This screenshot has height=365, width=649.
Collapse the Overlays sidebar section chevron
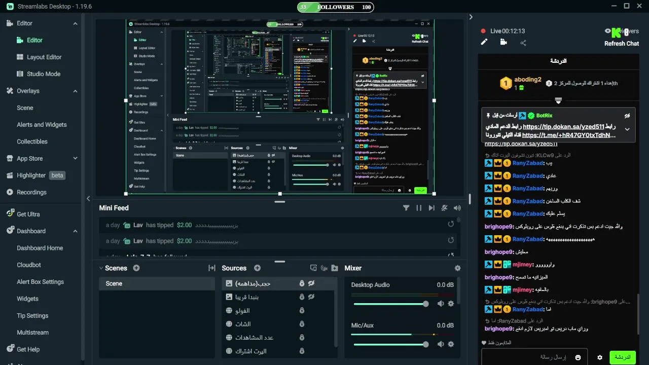76,91
